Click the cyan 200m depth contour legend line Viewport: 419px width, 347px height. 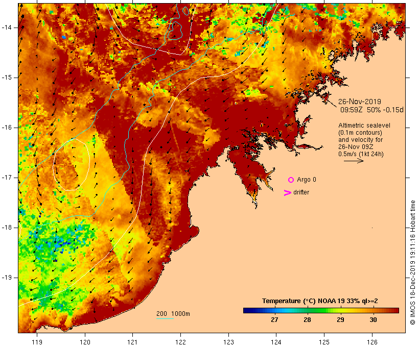[165, 318]
